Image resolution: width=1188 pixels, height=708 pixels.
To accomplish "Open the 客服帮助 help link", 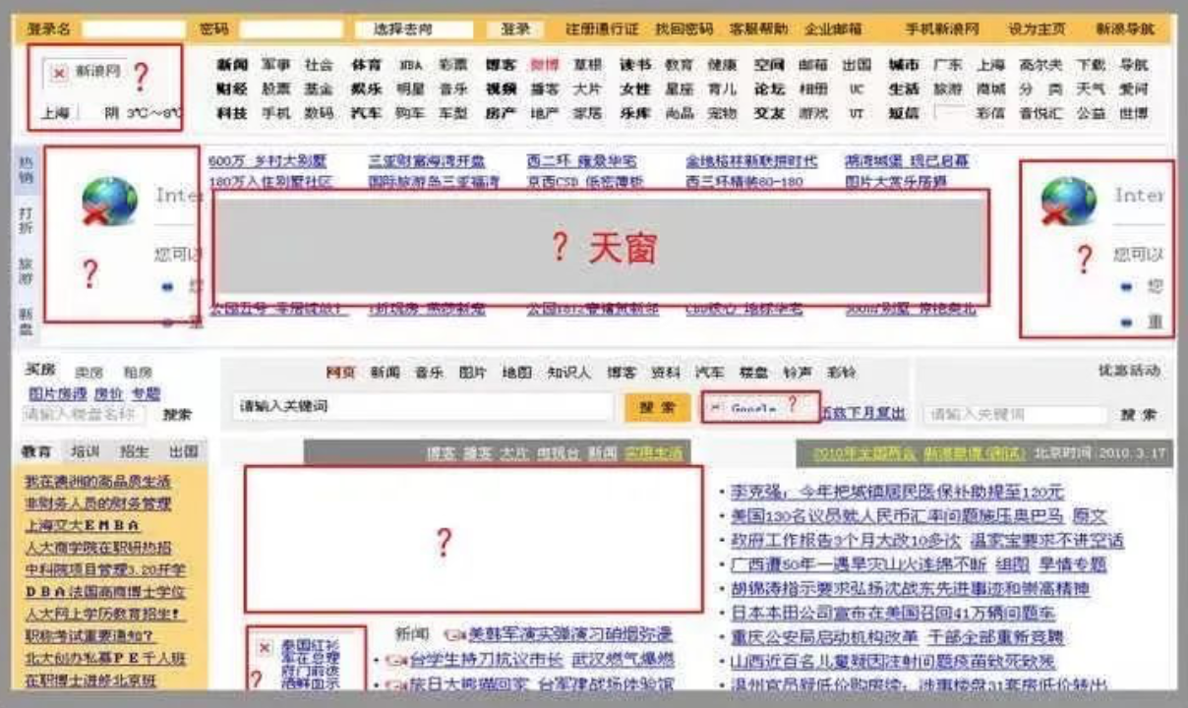I will tap(758, 29).
